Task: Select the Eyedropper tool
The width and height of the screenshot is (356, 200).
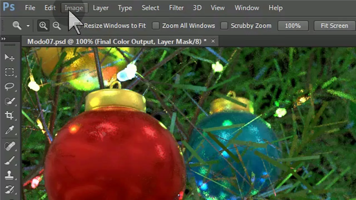Action: (x=10, y=130)
